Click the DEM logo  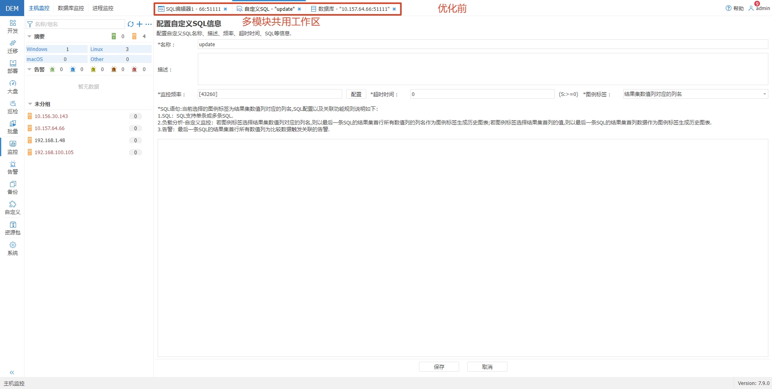pyautogui.click(x=12, y=8)
